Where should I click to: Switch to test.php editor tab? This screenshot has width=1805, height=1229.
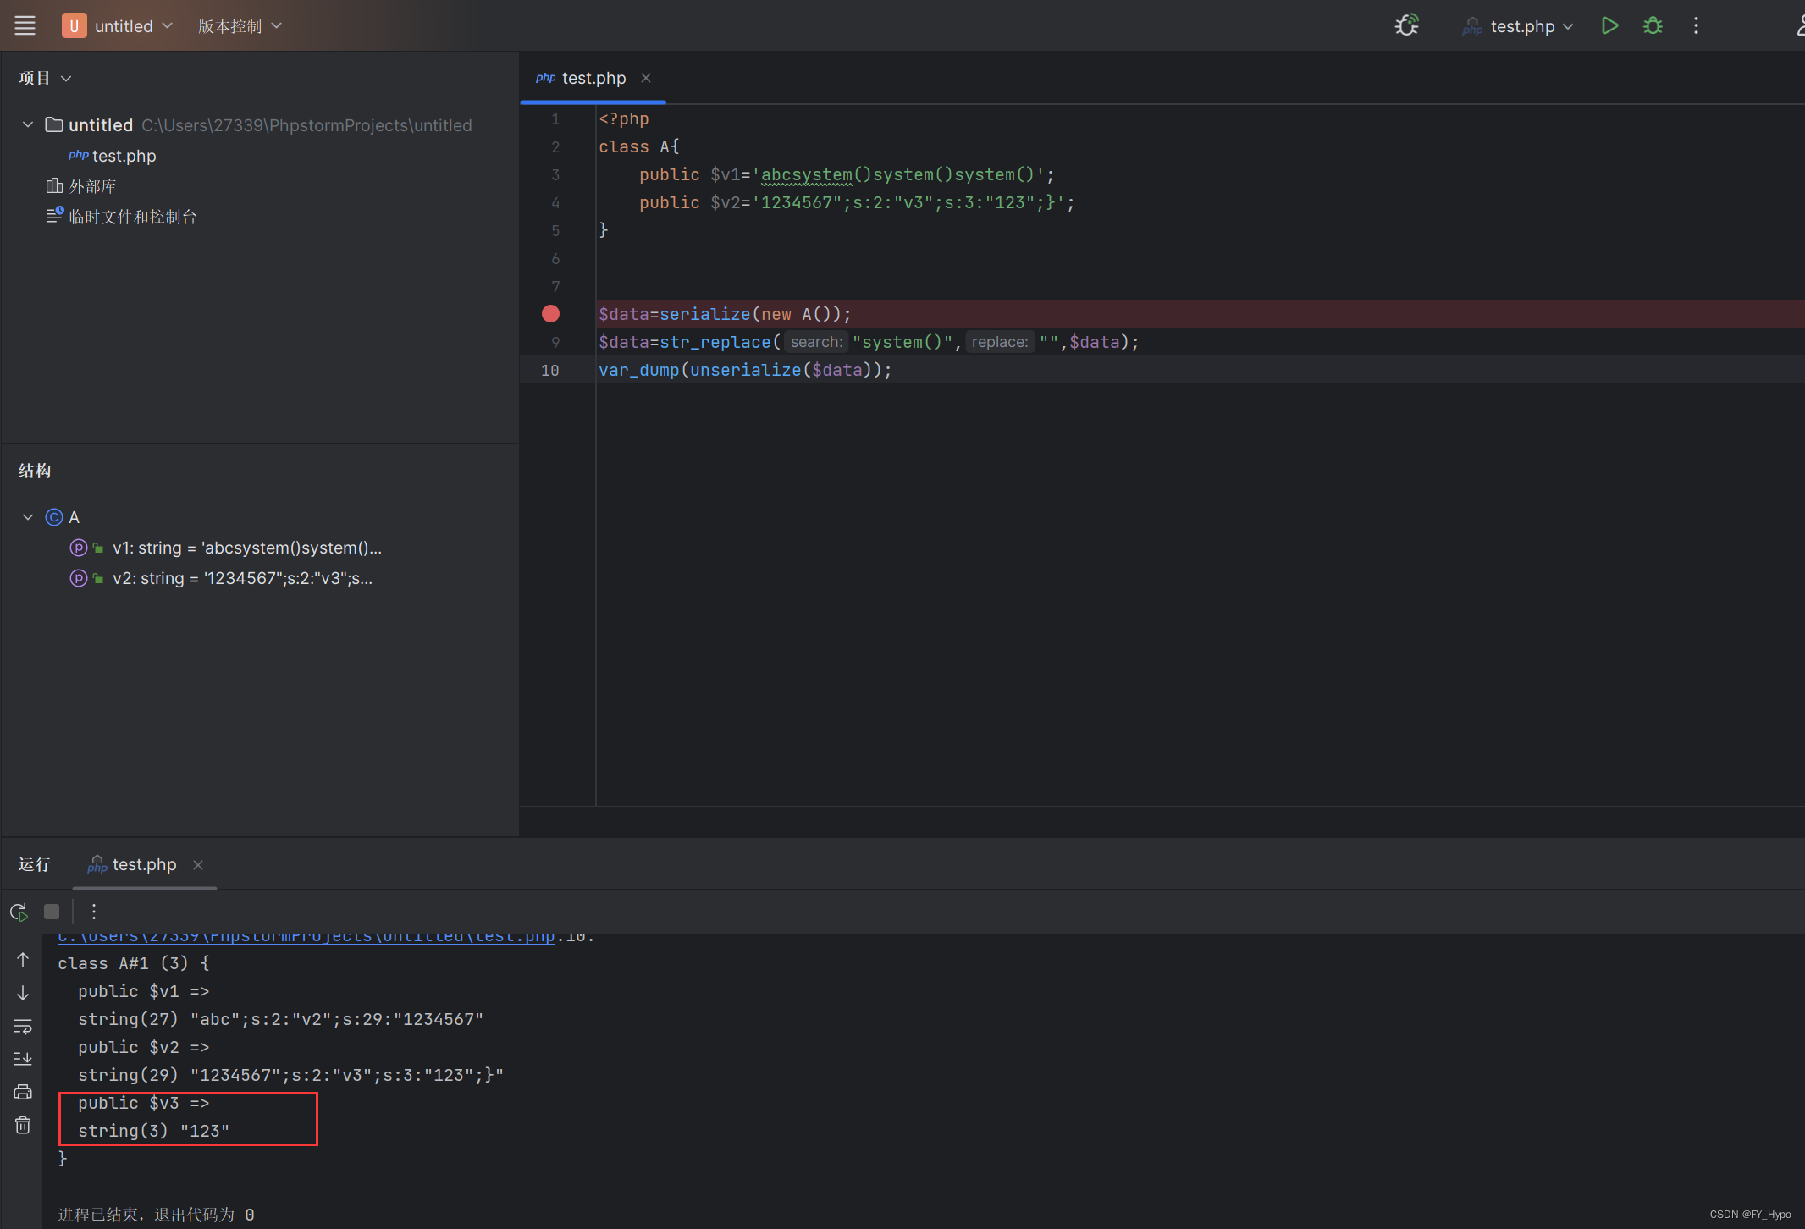[593, 79]
